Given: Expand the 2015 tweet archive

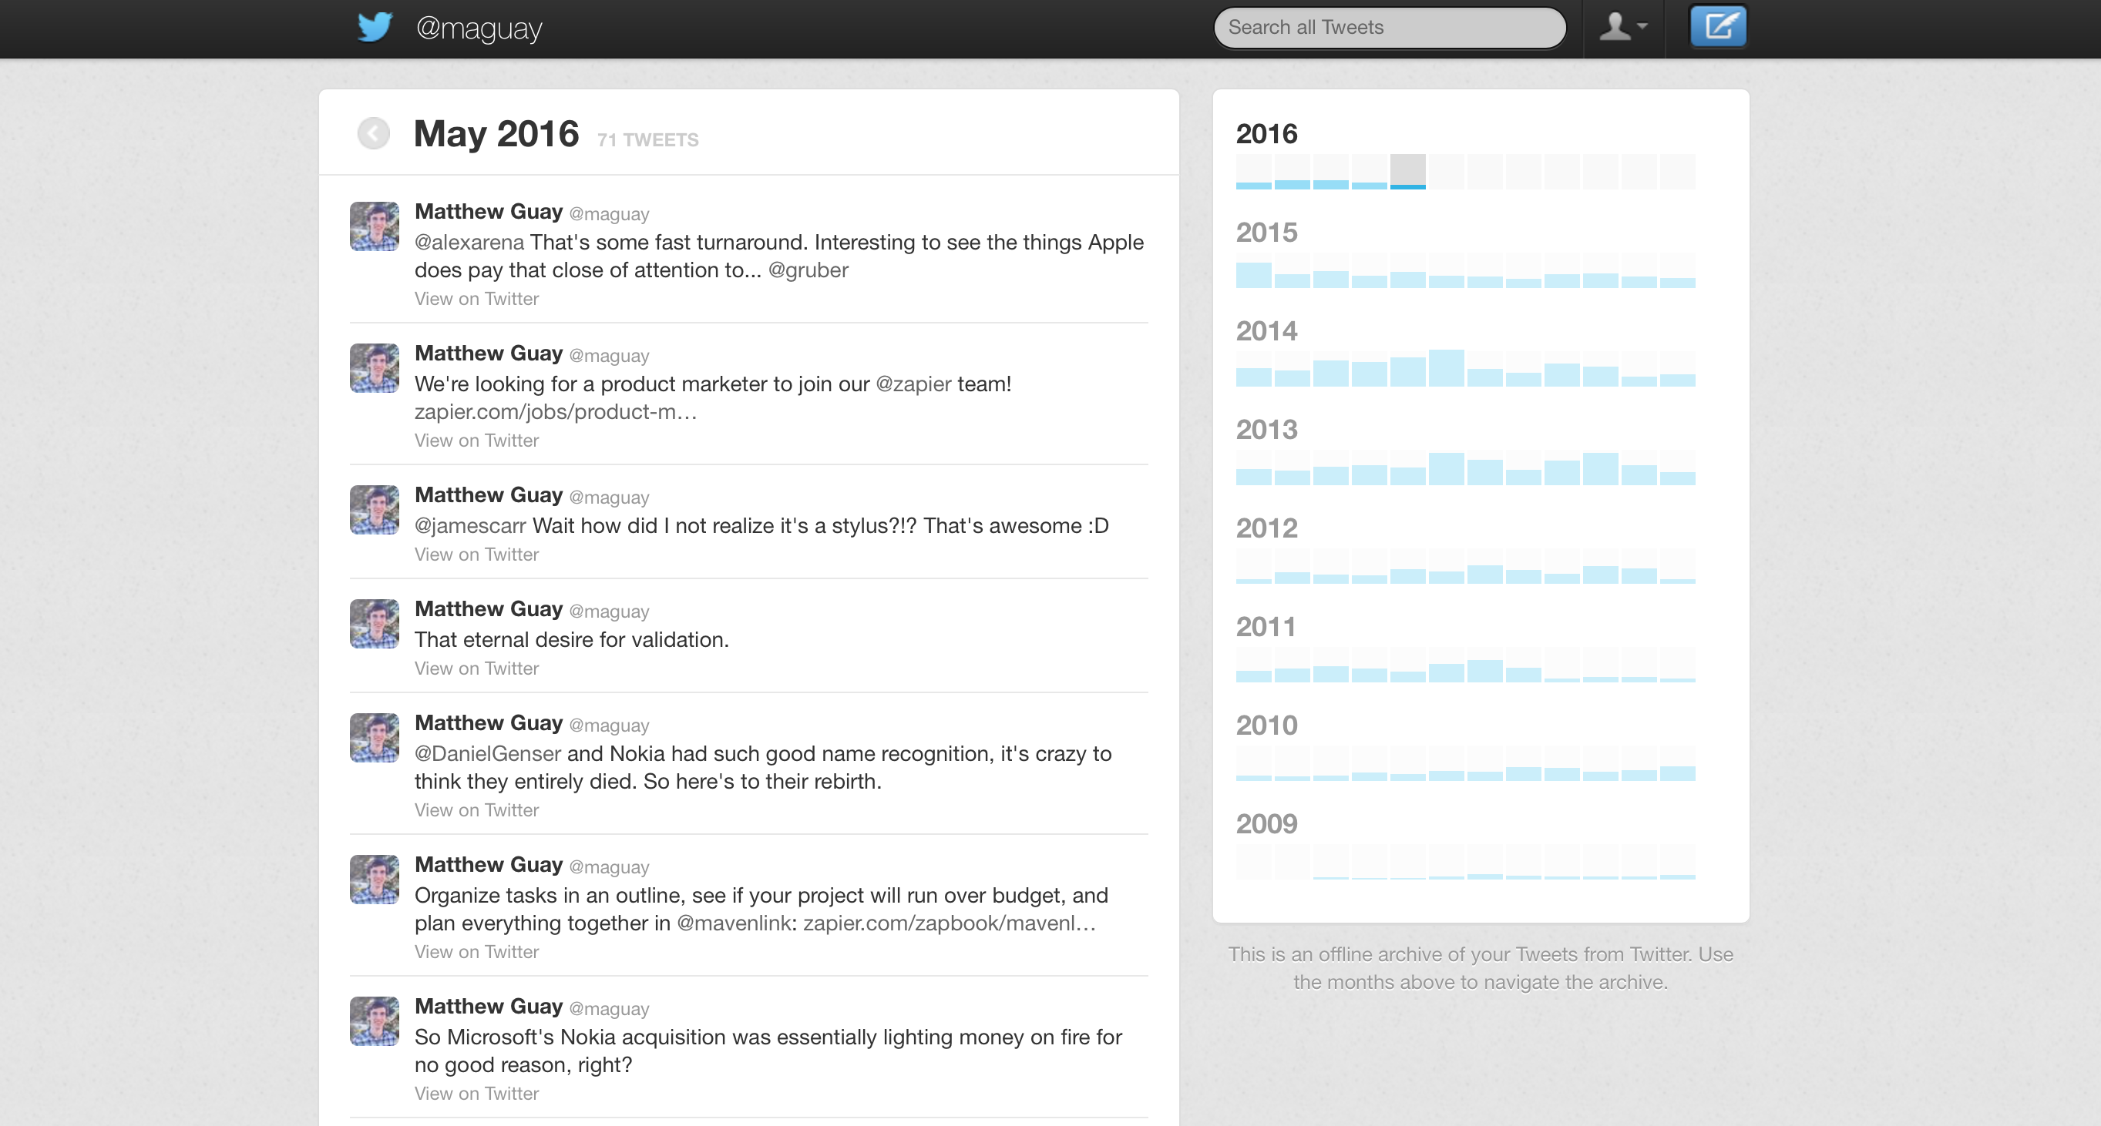Looking at the screenshot, I should 1265,230.
